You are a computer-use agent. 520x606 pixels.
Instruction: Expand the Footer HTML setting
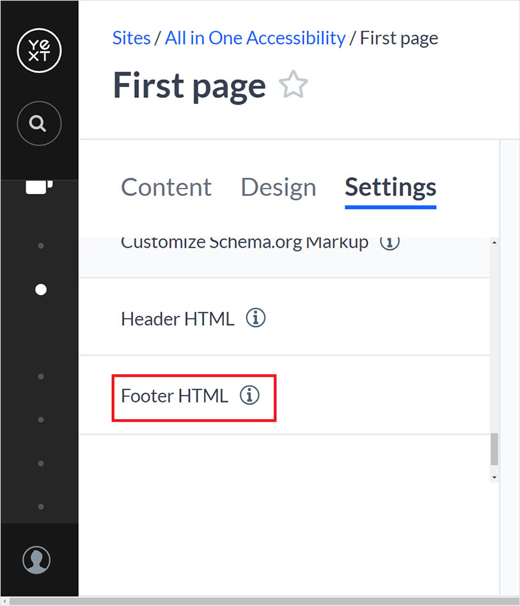175,396
